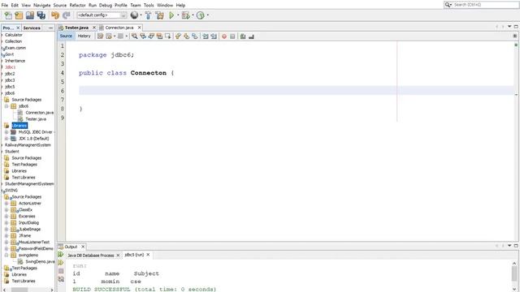Click the Build Project hammer icon

pos(148,15)
